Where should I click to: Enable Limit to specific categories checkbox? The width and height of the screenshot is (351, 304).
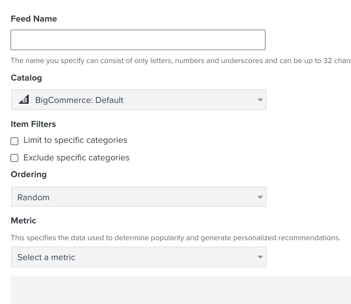tap(14, 141)
